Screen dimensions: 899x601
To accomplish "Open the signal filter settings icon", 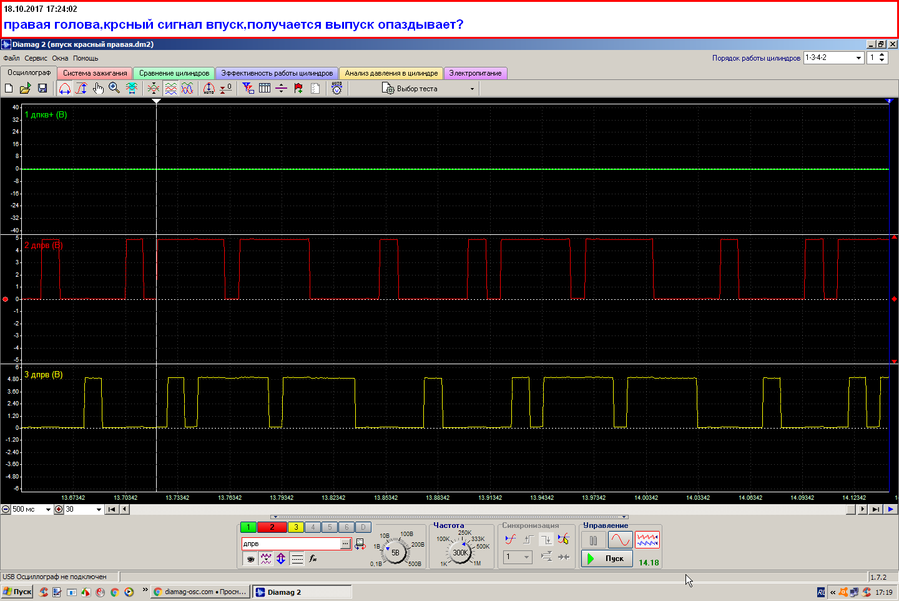I will pos(248,88).
